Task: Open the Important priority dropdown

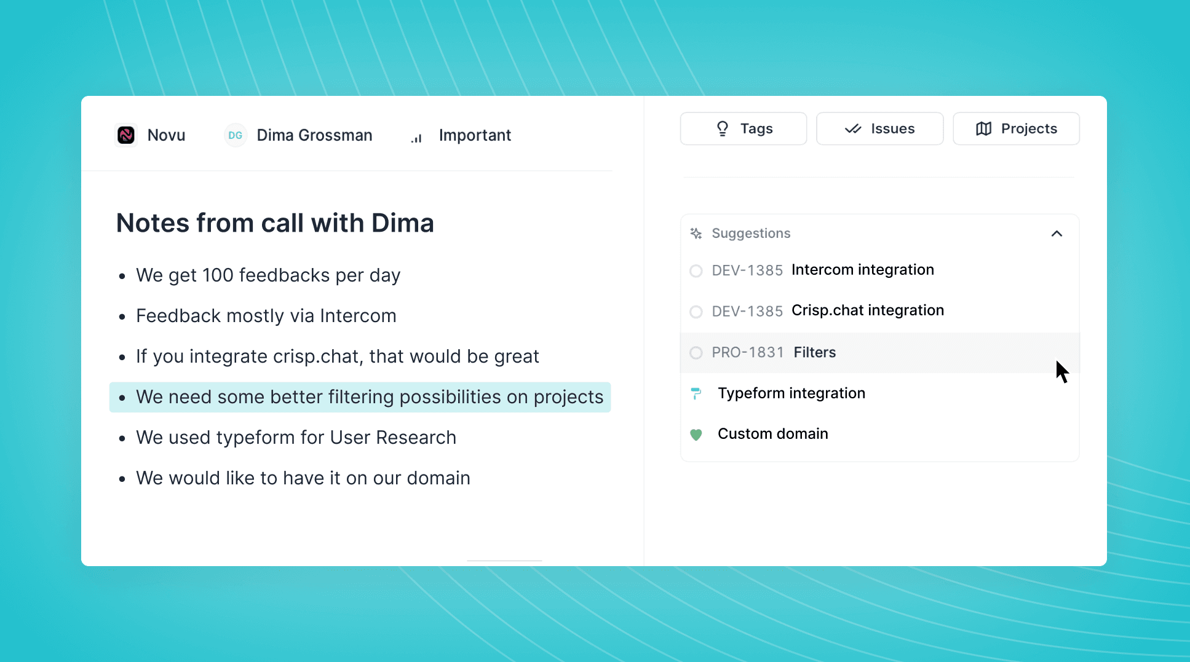Action: (474, 135)
